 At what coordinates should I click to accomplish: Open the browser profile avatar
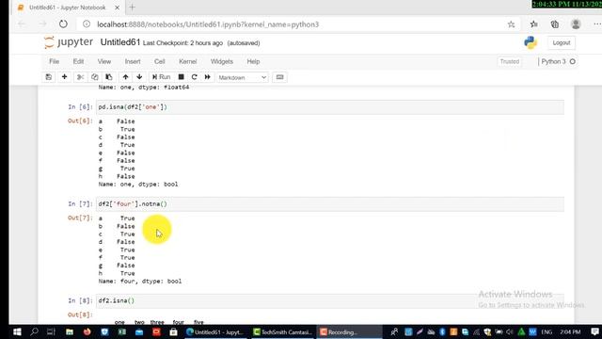click(576, 24)
